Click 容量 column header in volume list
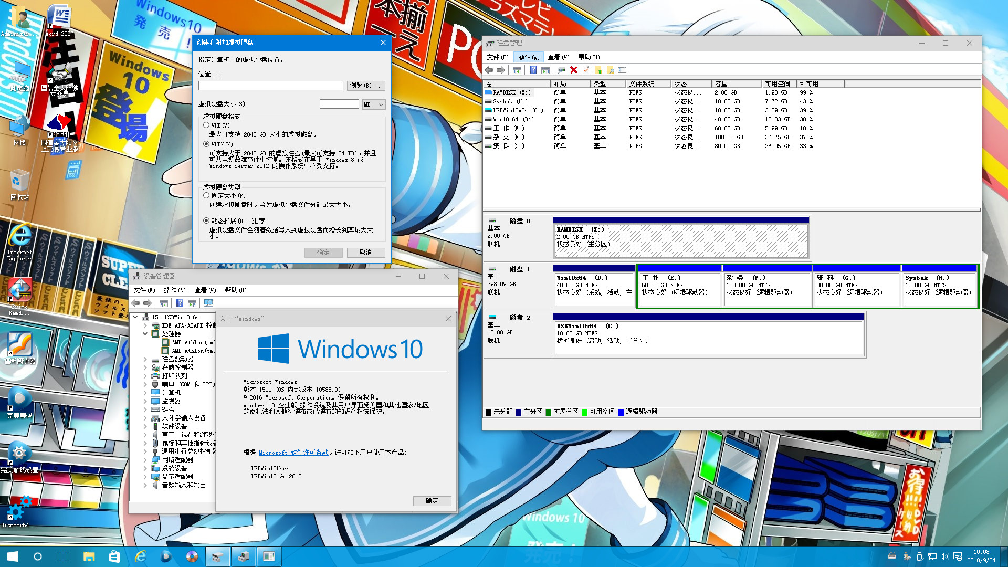Screen dimensions: 1008x567 tap(737, 84)
